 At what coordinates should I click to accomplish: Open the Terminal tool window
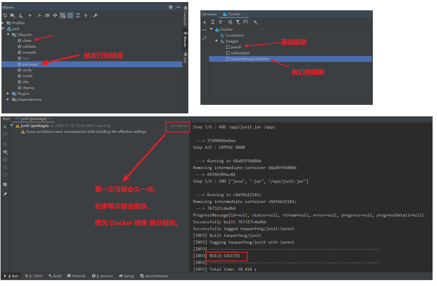click(x=76, y=276)
